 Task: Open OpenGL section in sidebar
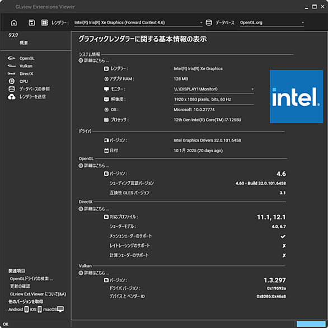coord(27,58)
